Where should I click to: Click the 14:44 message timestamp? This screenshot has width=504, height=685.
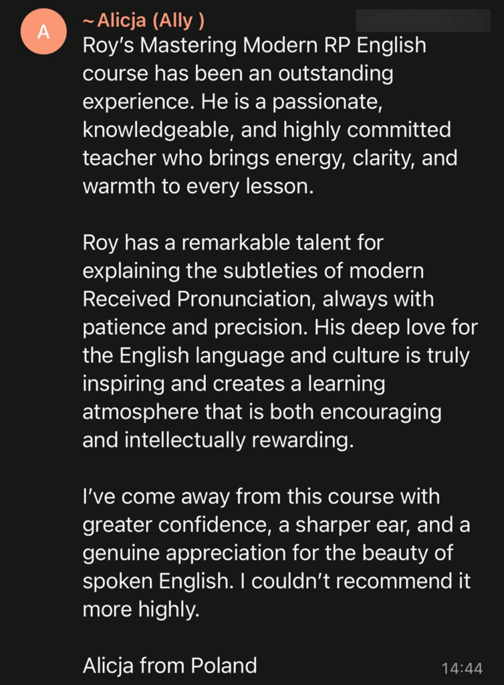click(x=461, y=668)
